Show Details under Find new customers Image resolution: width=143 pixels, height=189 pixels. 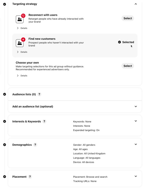coord(22,52)
